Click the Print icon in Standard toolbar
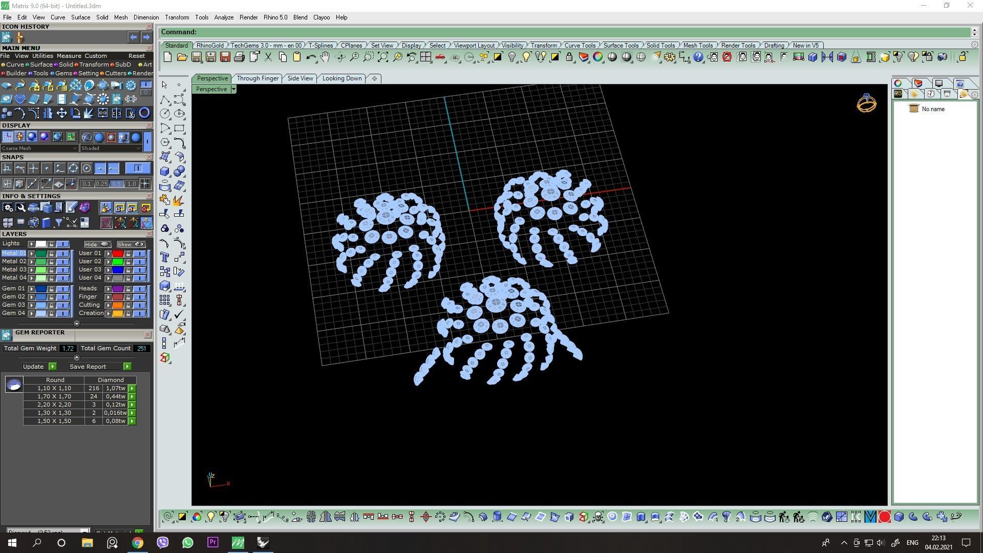 [239, 57]
